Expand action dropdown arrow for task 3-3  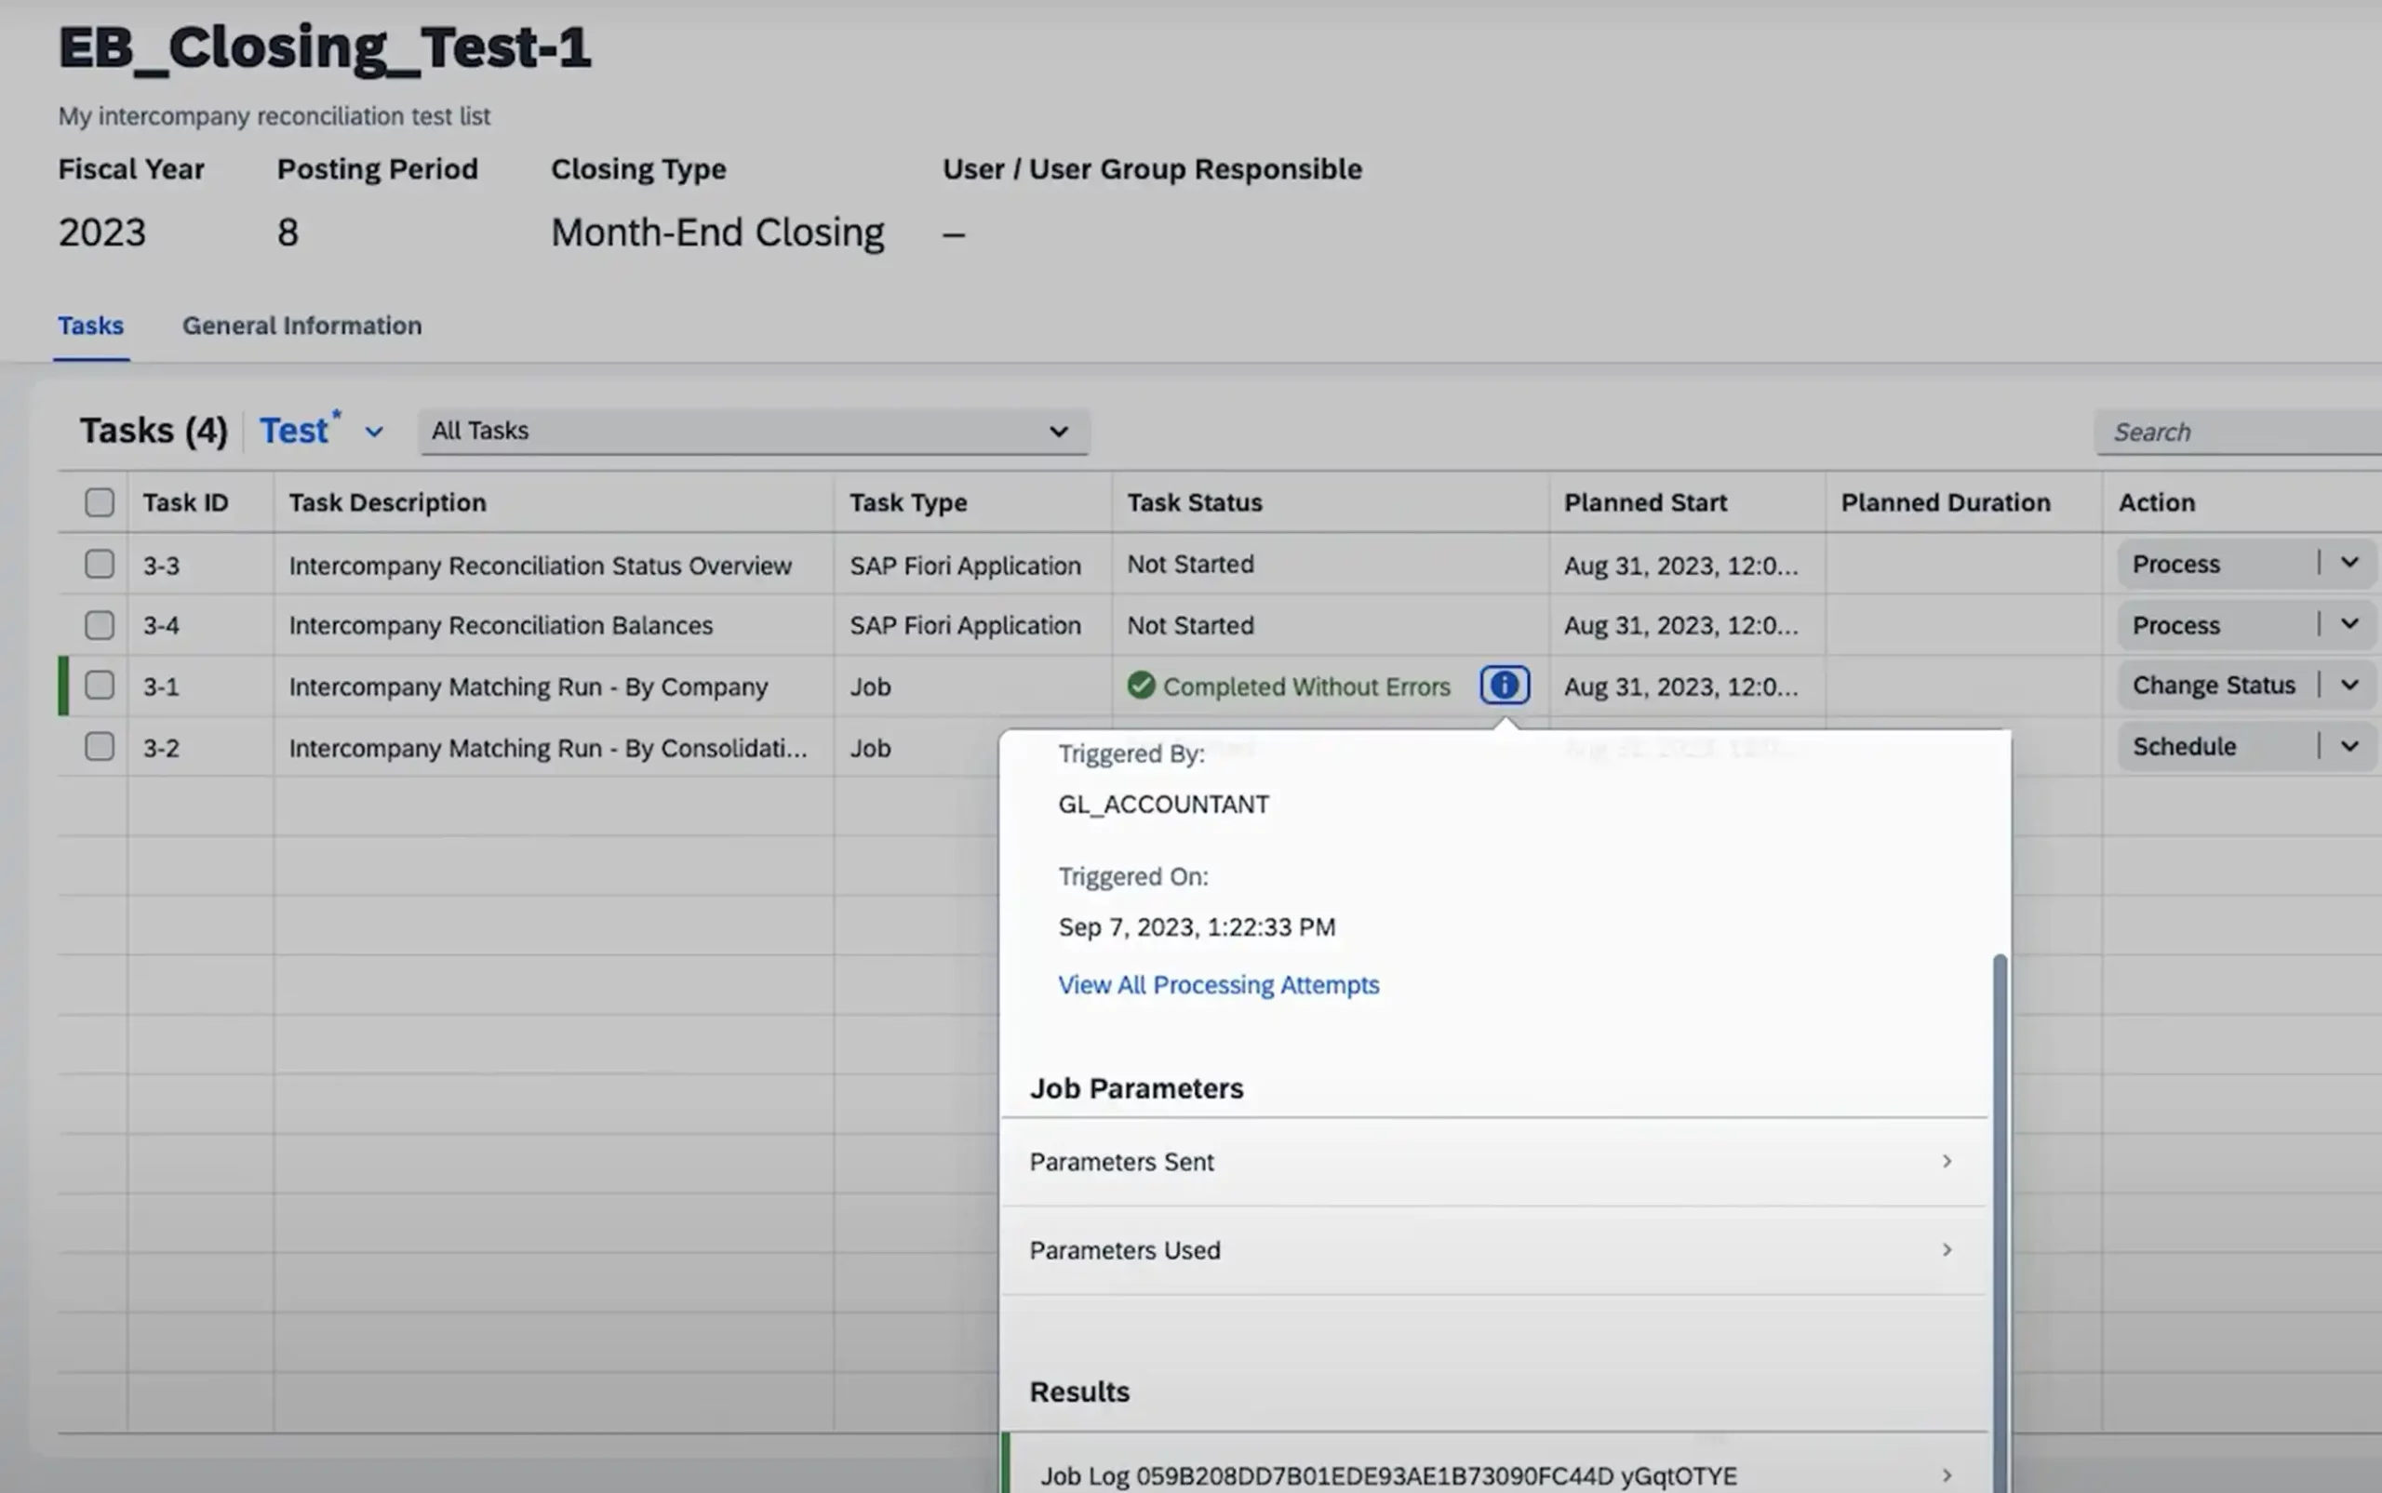coord(2349,563)
